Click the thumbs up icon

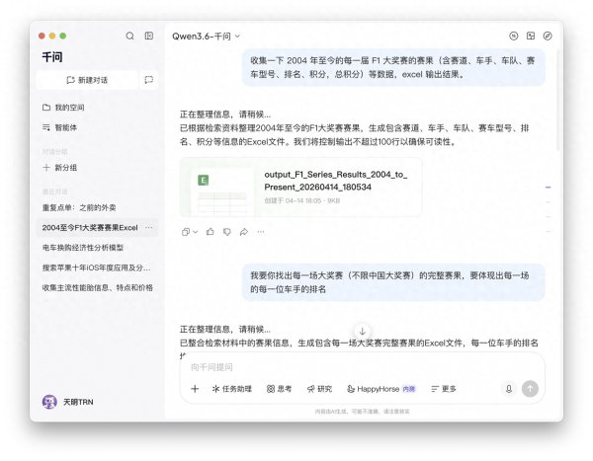[211, 232]
